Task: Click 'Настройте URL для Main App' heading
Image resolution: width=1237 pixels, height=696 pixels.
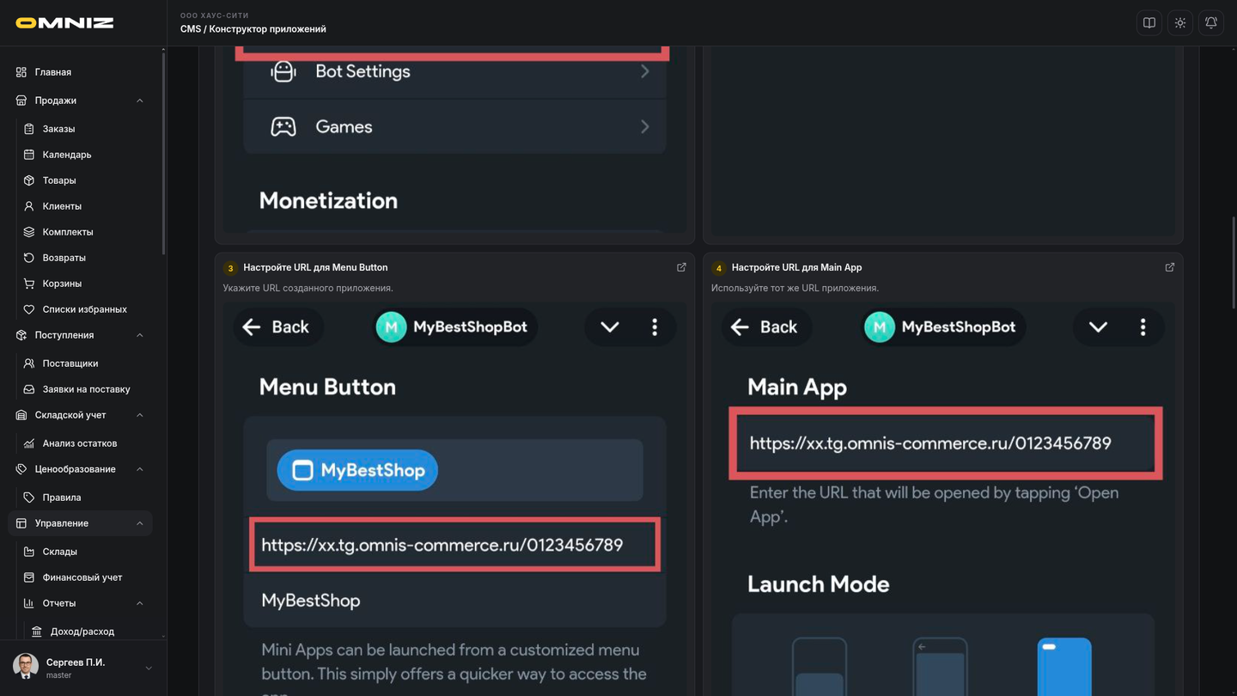Action: click(796, 267)
